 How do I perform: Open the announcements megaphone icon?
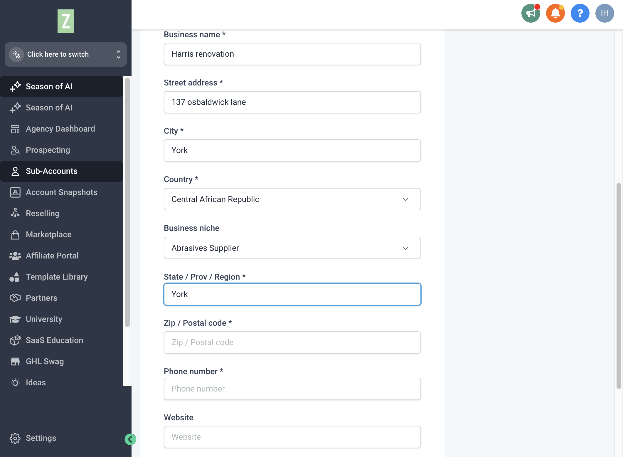coord(531,13)
